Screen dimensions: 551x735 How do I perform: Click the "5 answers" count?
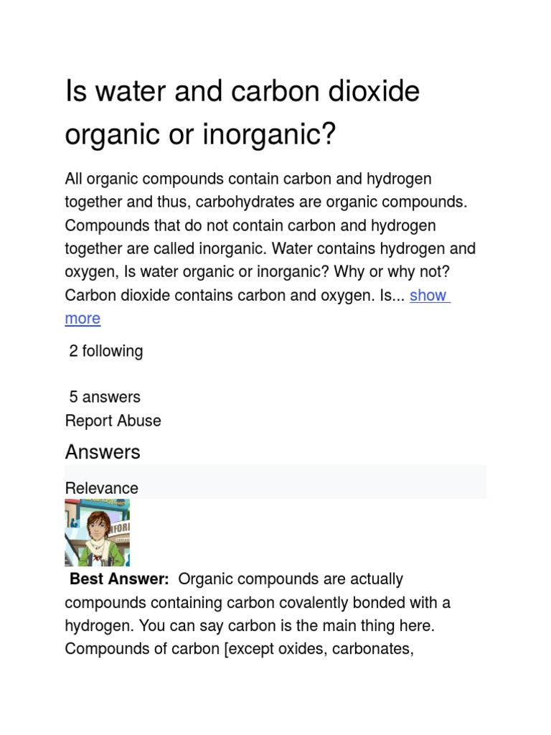pyautogui.click(x=105, y=397)
